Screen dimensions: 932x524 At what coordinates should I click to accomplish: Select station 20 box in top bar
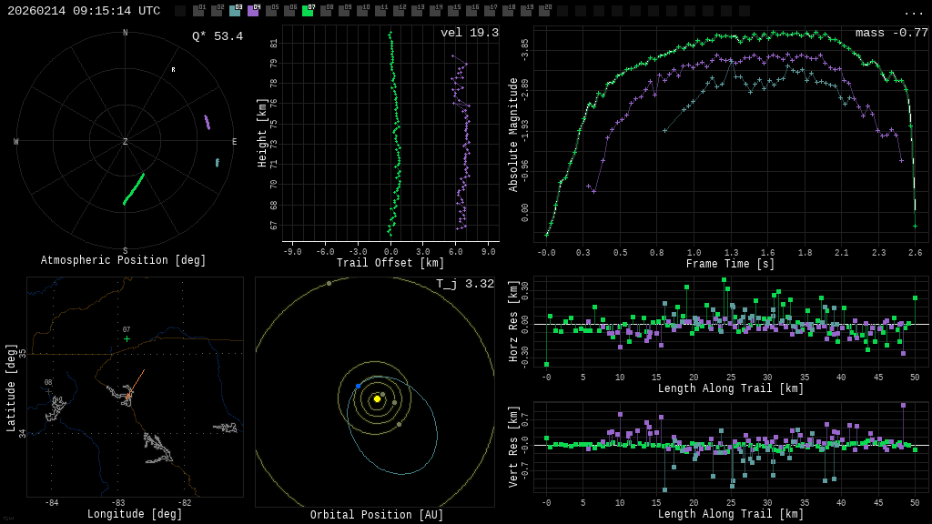pyautogui.click(x=544, y=11)
